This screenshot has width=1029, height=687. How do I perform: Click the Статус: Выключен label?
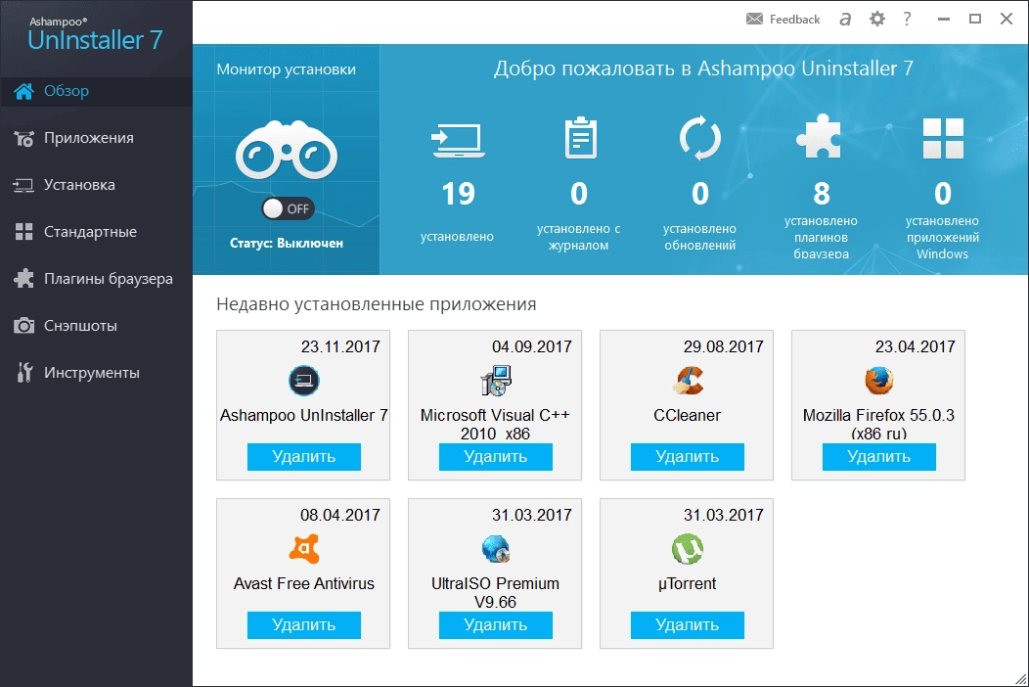(287, 243)
